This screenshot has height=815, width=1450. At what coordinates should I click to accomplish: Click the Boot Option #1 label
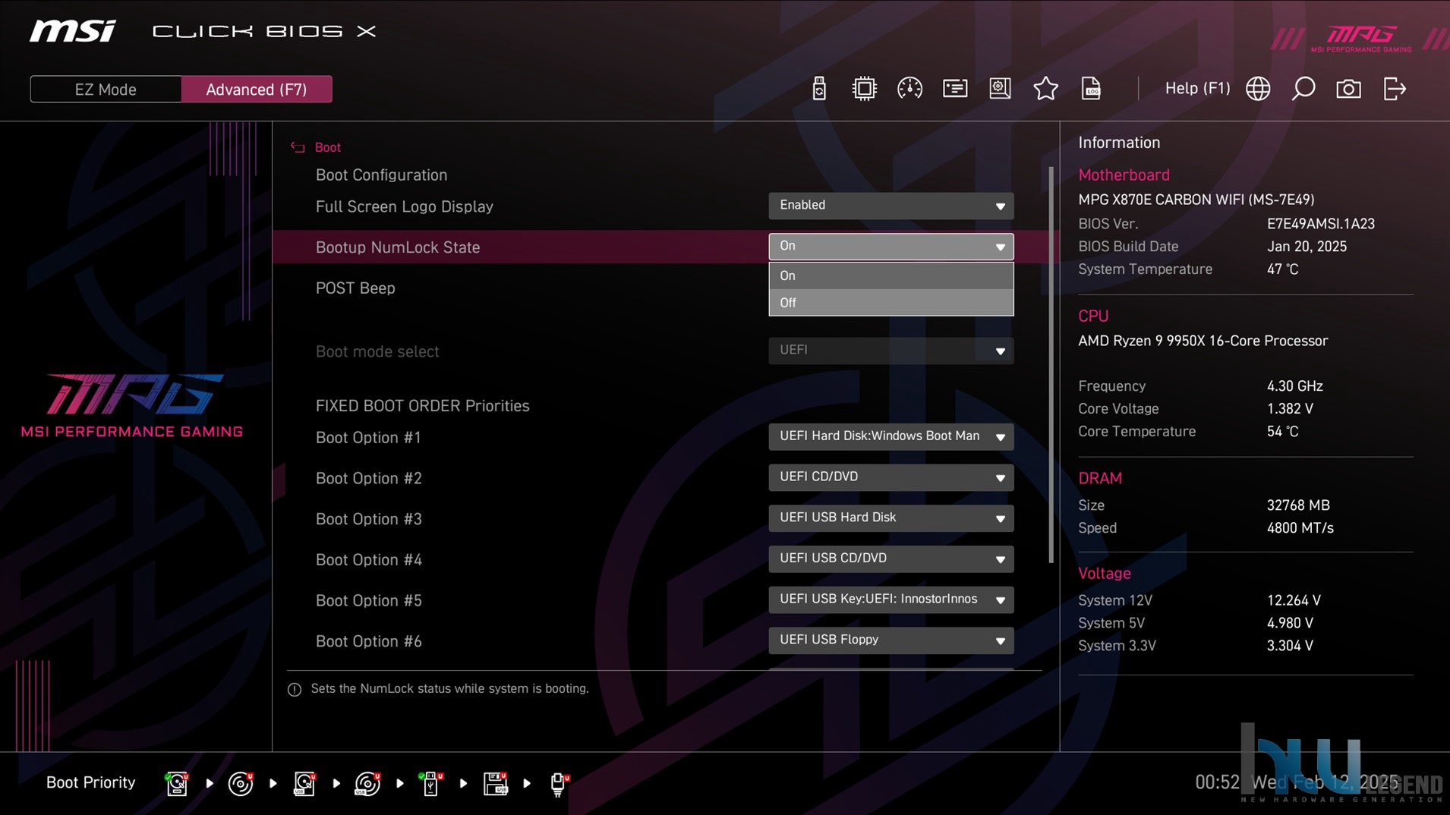click(x=368, y=438)
